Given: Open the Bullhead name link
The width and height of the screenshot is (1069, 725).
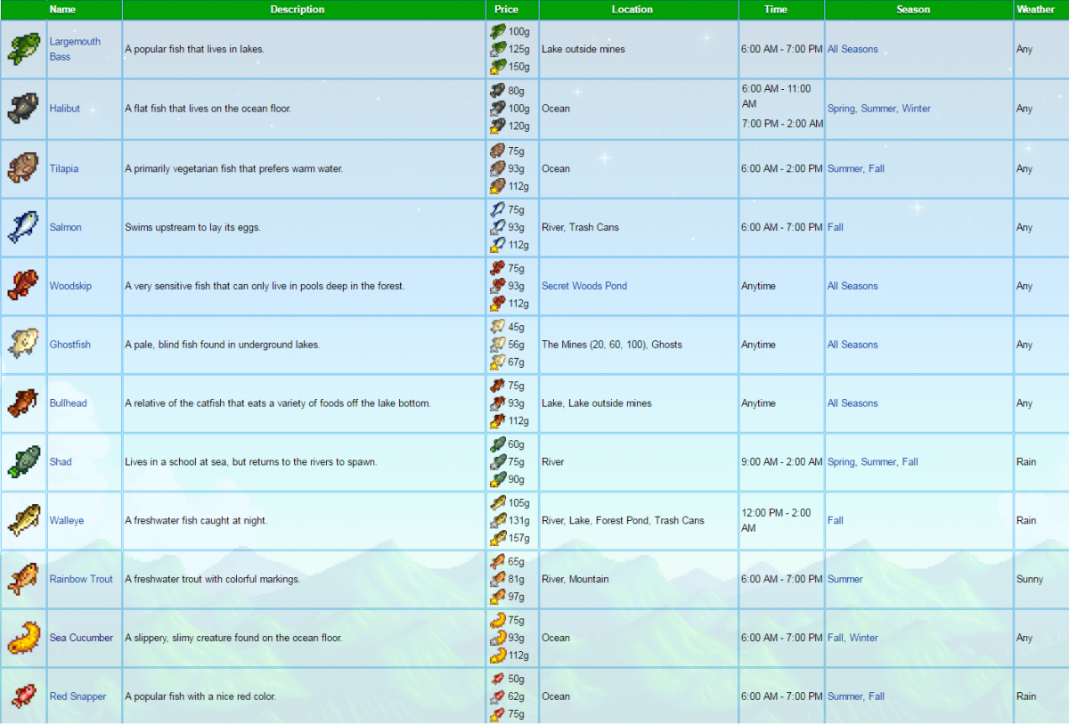Looking at the screenshot, I should [68, 403].
